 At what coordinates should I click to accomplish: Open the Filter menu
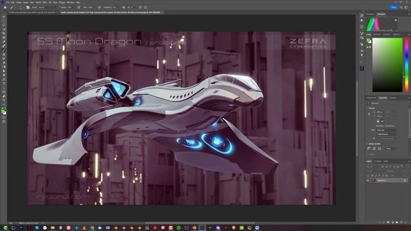point(44,3)
